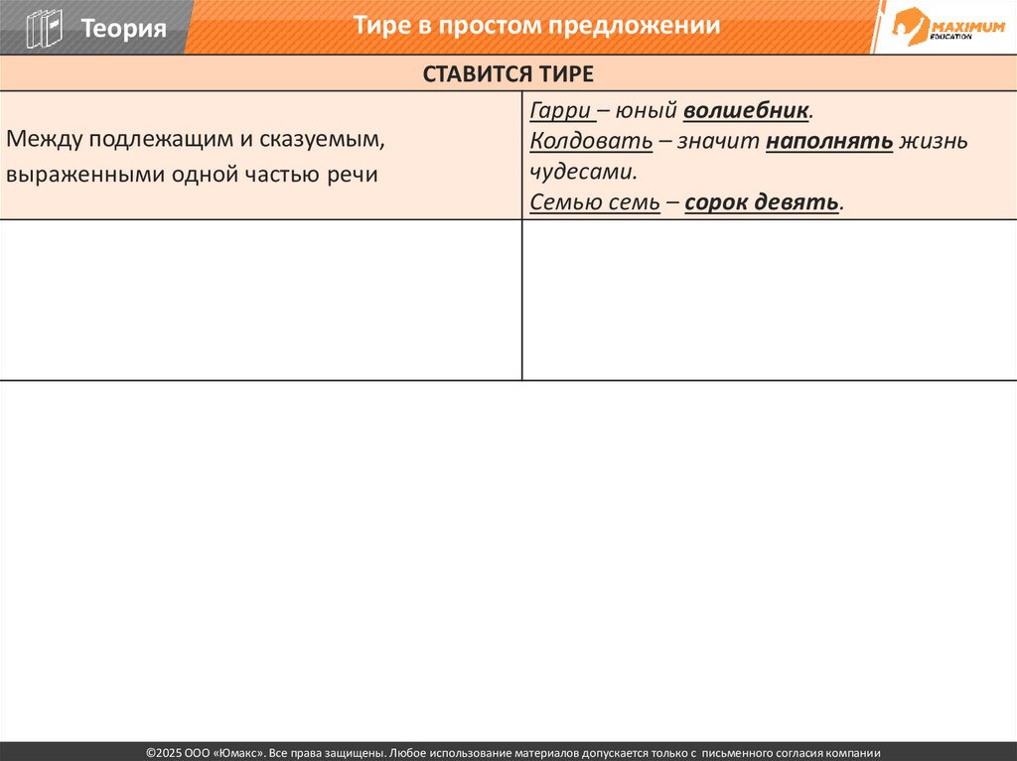Click the line 'выраженными одной частью речи'
This screenshot has width=1017, height=761.
192,175
